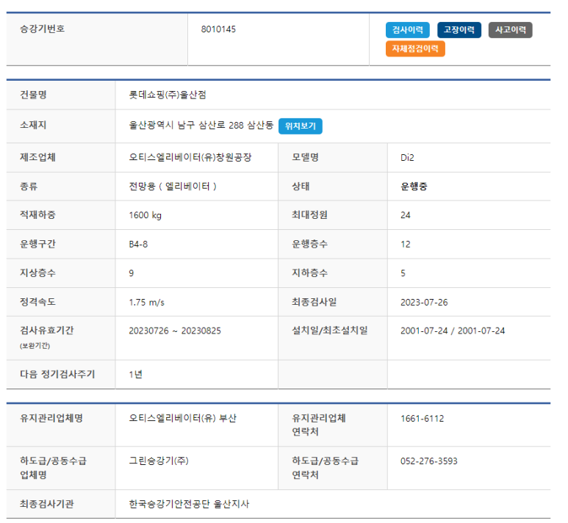568x523 pixels.
Task: Select validity period 20230726 ~ 20230825
Action: coord(175,331)
